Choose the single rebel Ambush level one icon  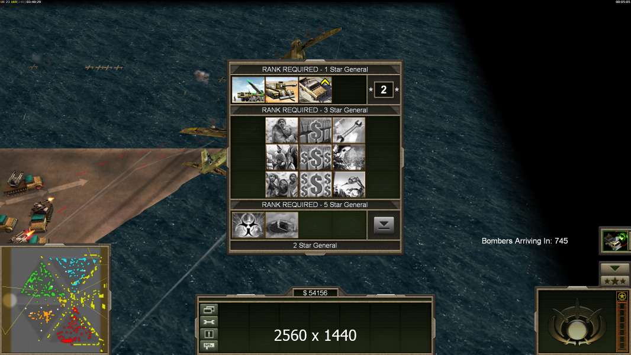pos(282,130)
